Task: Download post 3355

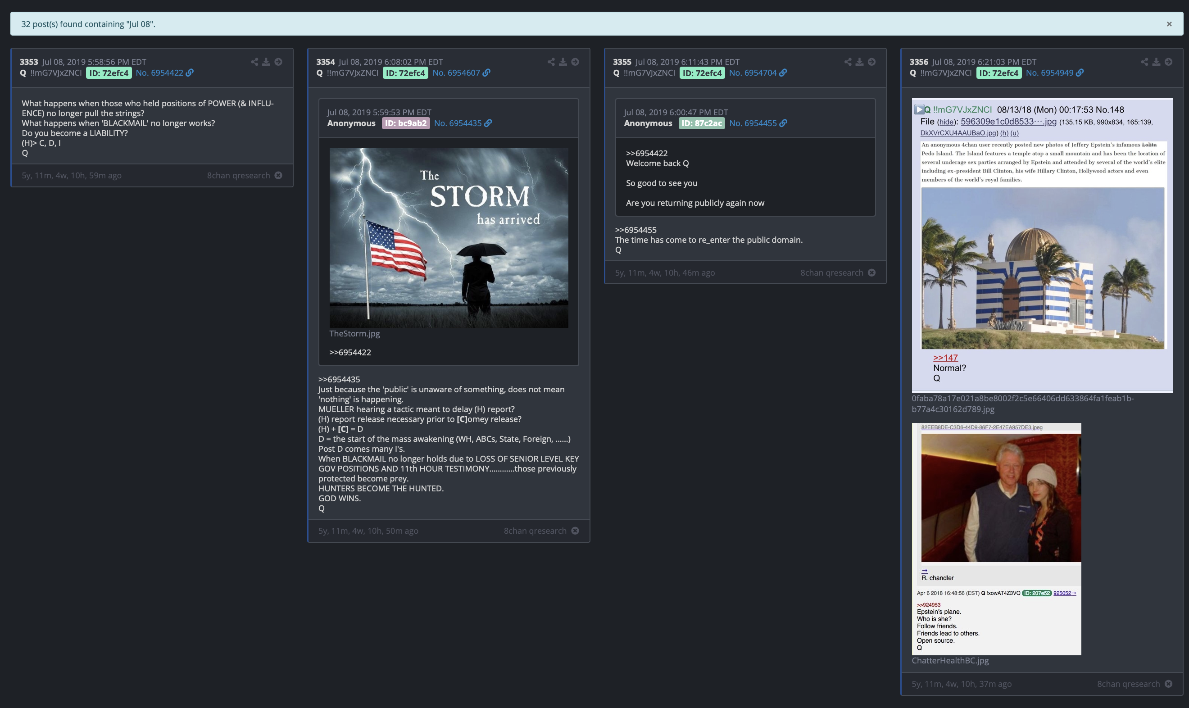Action: pyautogui.click(x=859, y=62)
